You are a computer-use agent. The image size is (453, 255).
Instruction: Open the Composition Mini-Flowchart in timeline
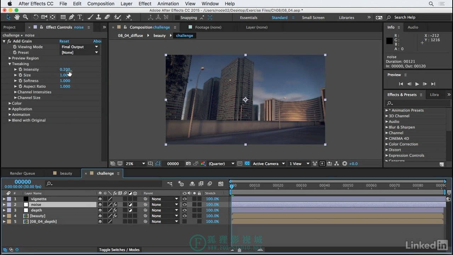[x=170, y=184]
